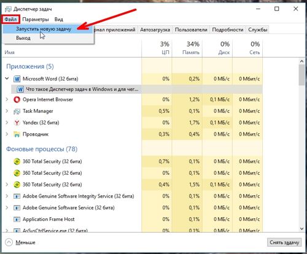Switch to the Автозагрузка tab

155,29
